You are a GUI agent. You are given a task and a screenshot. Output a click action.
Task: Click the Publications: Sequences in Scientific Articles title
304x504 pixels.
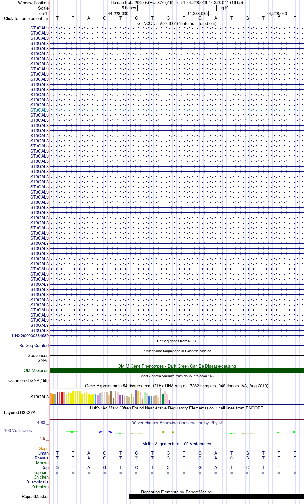(177, 351)
